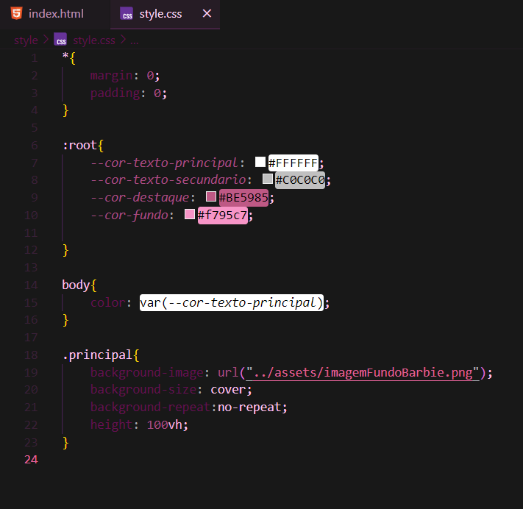
Task: Click the 100vh value on line 22
Action: [x=165, y=425]
